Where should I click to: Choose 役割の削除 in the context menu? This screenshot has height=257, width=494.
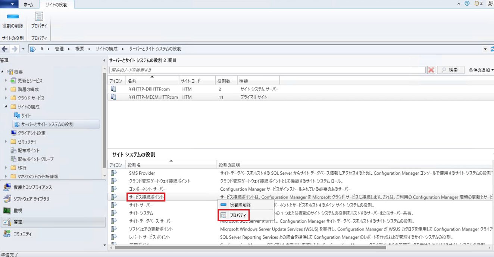(x=240, y=205)
